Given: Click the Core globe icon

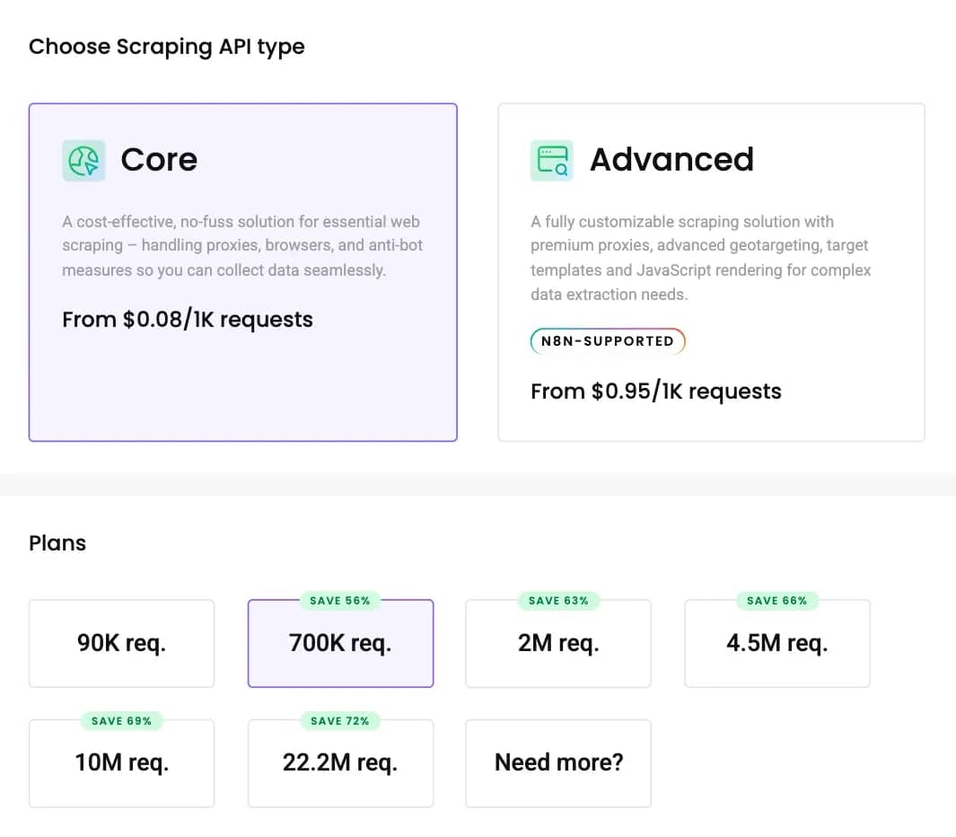Looking at the screenshot, I should pos(83,161).
